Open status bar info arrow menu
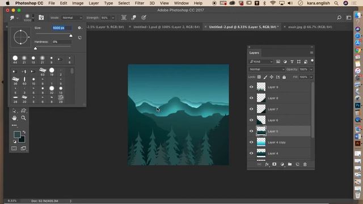This screenshot has height=204, width=363. tap(70, 201)
